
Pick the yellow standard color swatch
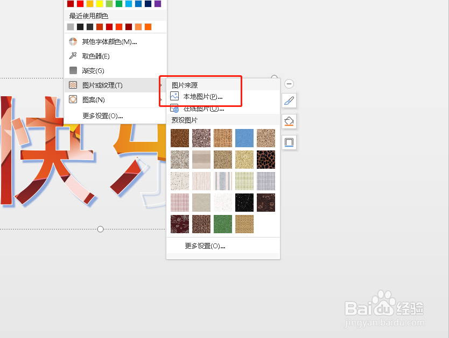100,4
